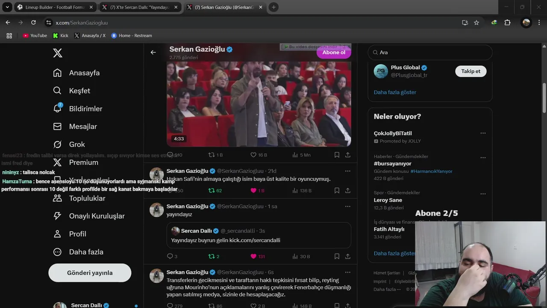Follow Plus Global with Takip et
Image resolution: width=547 pixels, height=308 pixels.
click(x=471, y=71)
